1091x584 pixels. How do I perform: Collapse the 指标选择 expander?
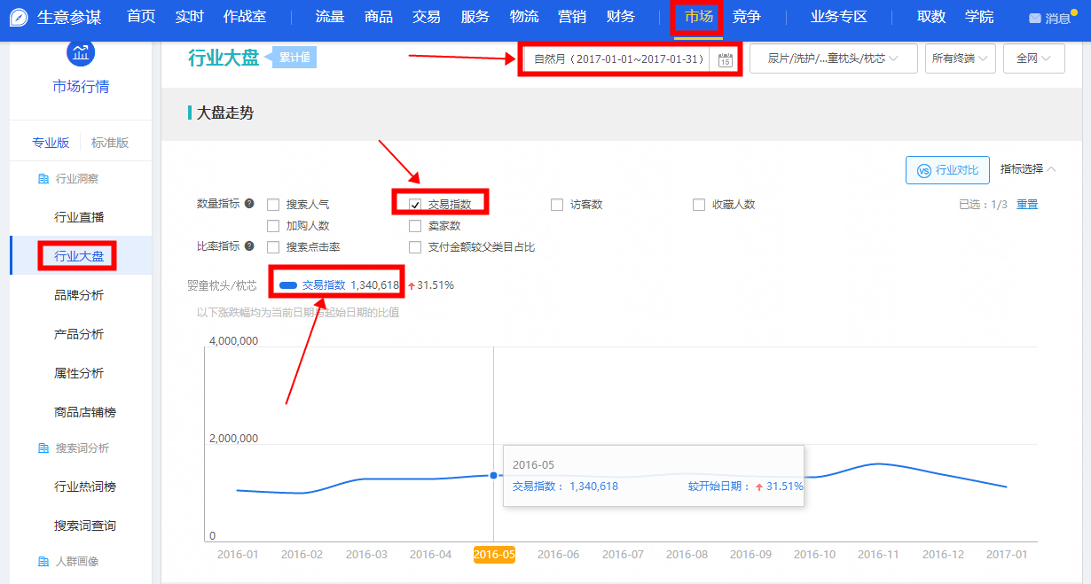point(1028,169)
